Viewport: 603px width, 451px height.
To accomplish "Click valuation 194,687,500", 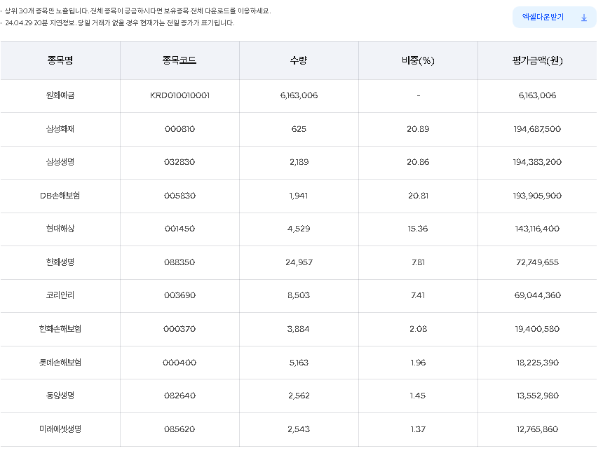I will pyautogui.click(x=537, y=129).
